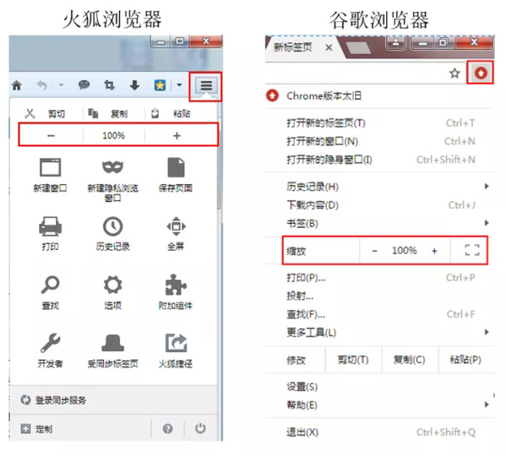Open Firefox options gear icon
506x461 pixels.
[x=112, y=285]
